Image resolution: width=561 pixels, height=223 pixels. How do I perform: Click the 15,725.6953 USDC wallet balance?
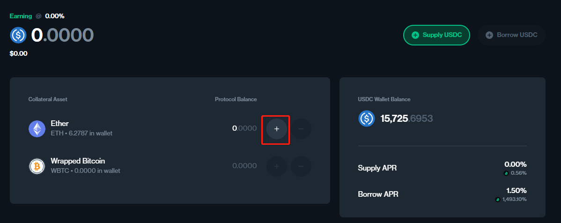tap(406, 119)
